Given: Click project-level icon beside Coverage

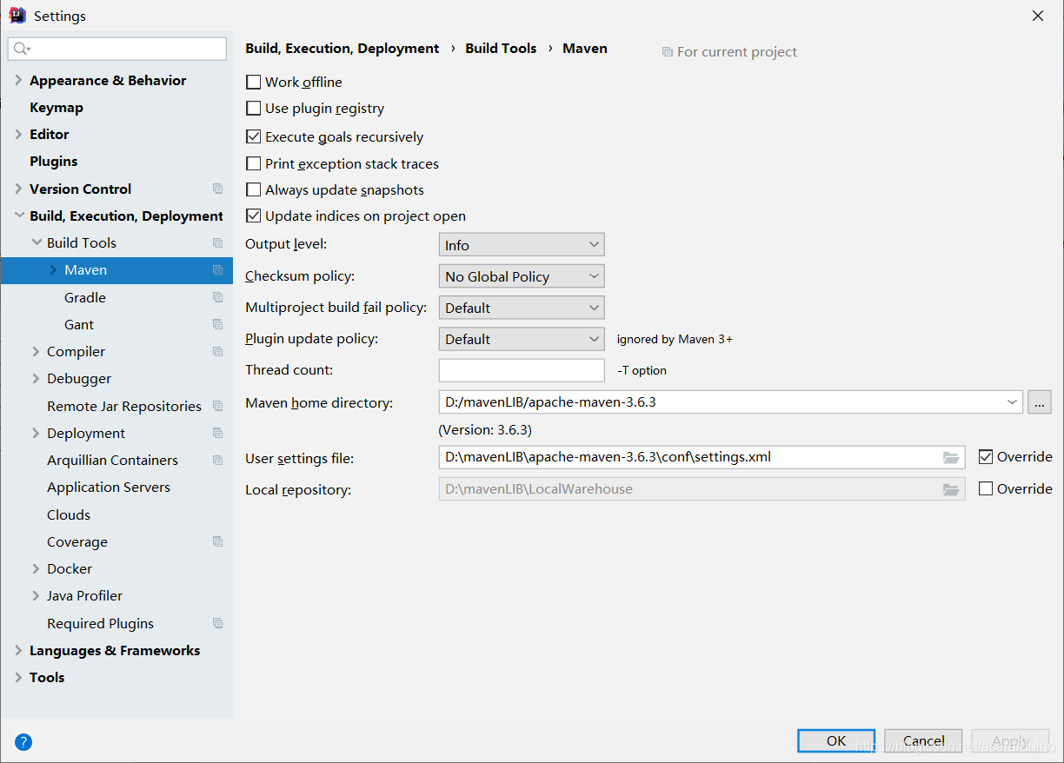Looking at the screenshot, I should coord(217,541).
